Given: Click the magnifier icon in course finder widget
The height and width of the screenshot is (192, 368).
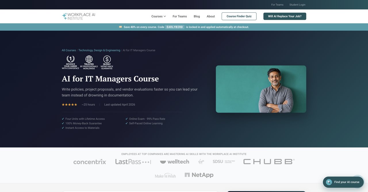Looking at the screenshot, I should (329, 182).
